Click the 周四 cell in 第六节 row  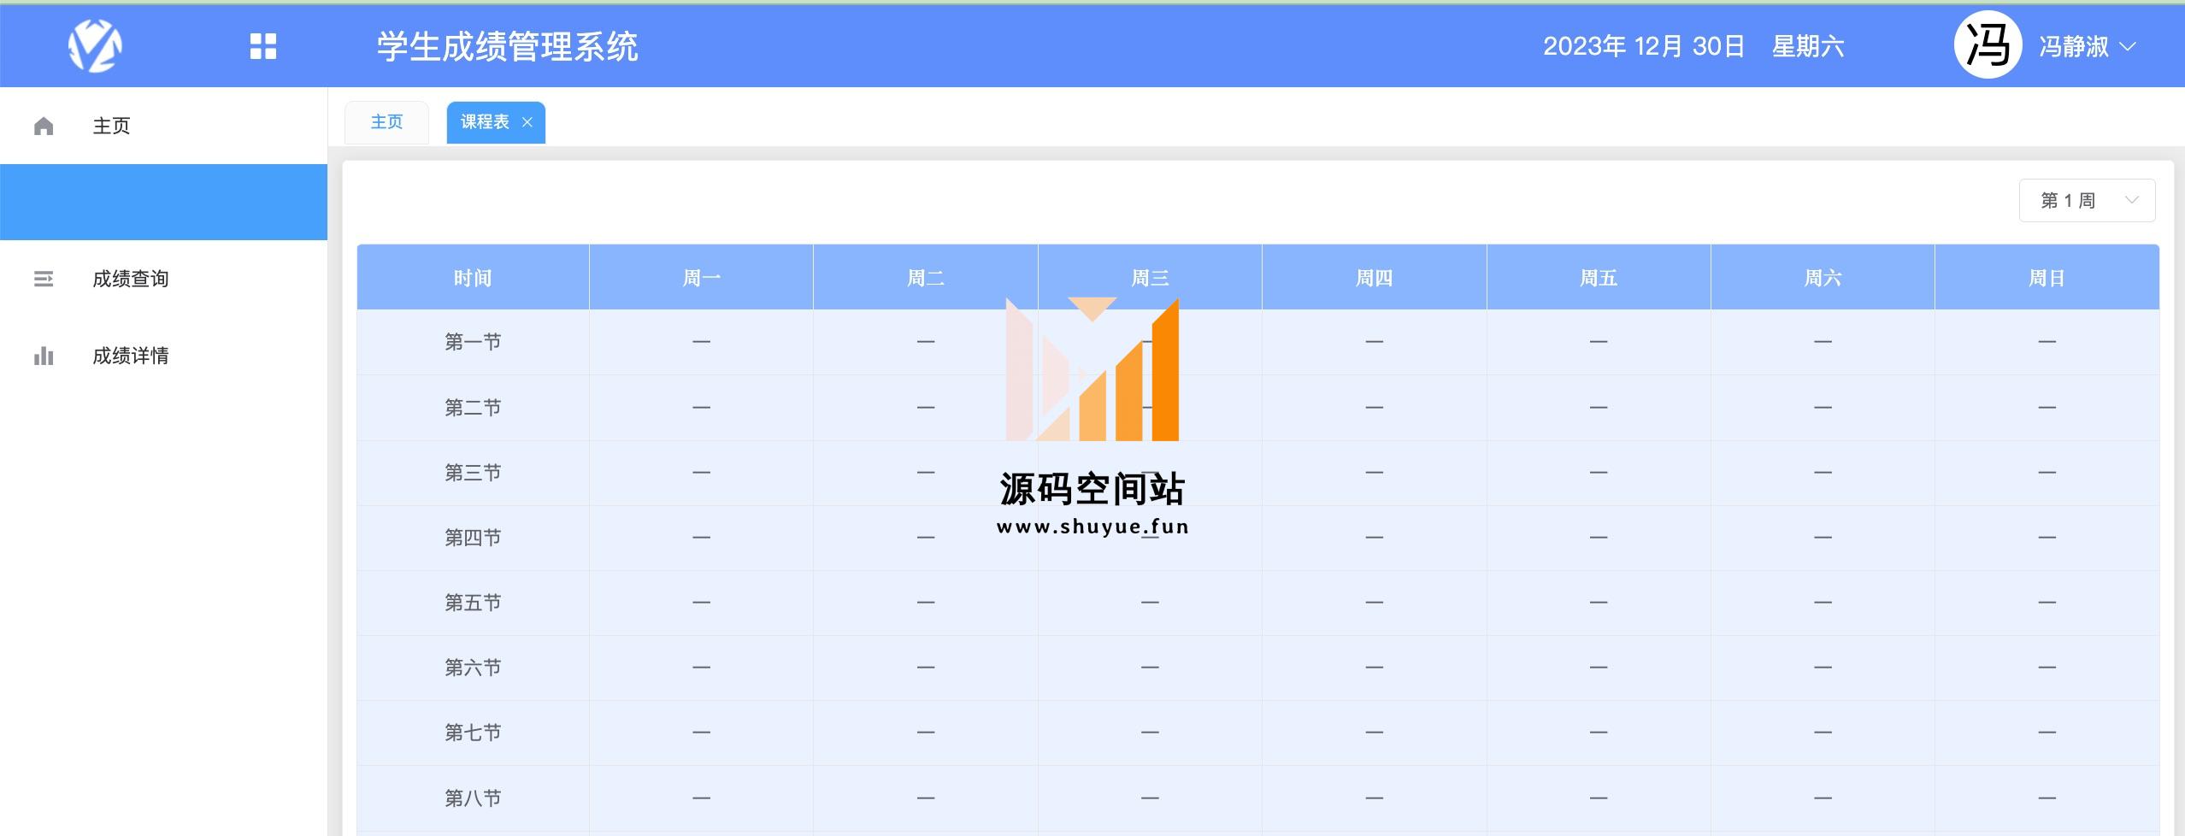pos(1374,668)
